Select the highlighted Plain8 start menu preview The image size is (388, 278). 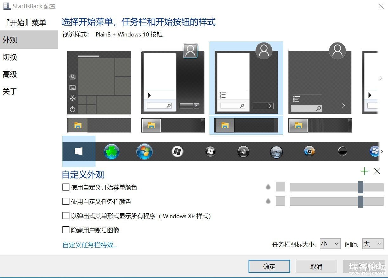[x=246, y=78]
